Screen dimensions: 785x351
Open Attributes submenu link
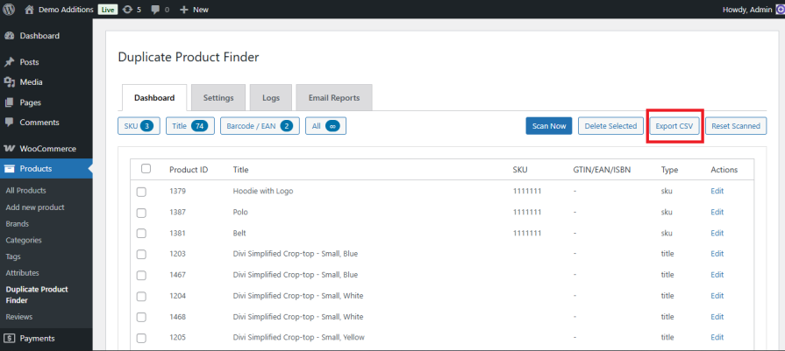pos(22,273)
